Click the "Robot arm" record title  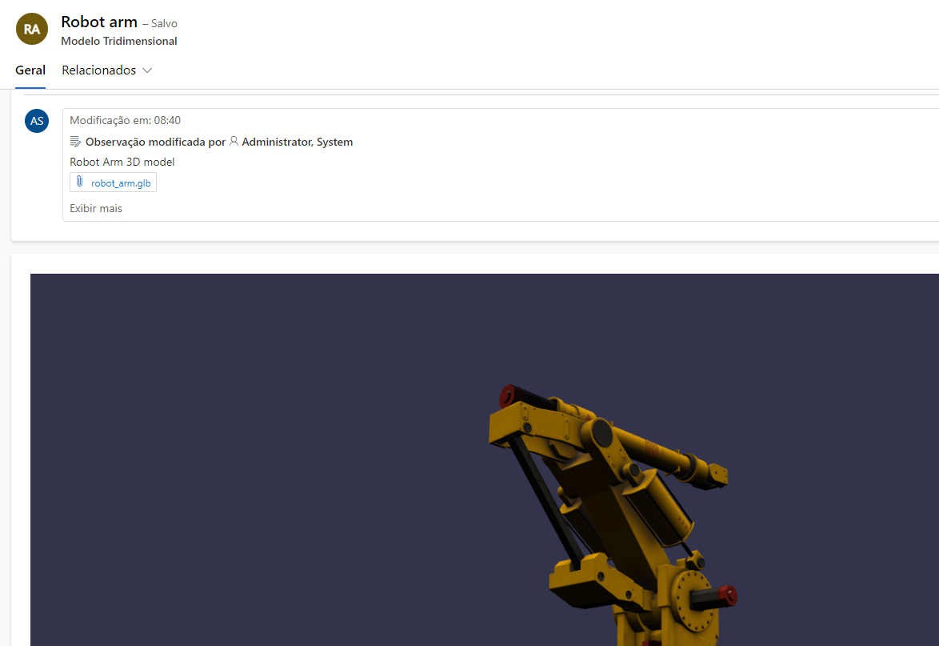(99, 22)
